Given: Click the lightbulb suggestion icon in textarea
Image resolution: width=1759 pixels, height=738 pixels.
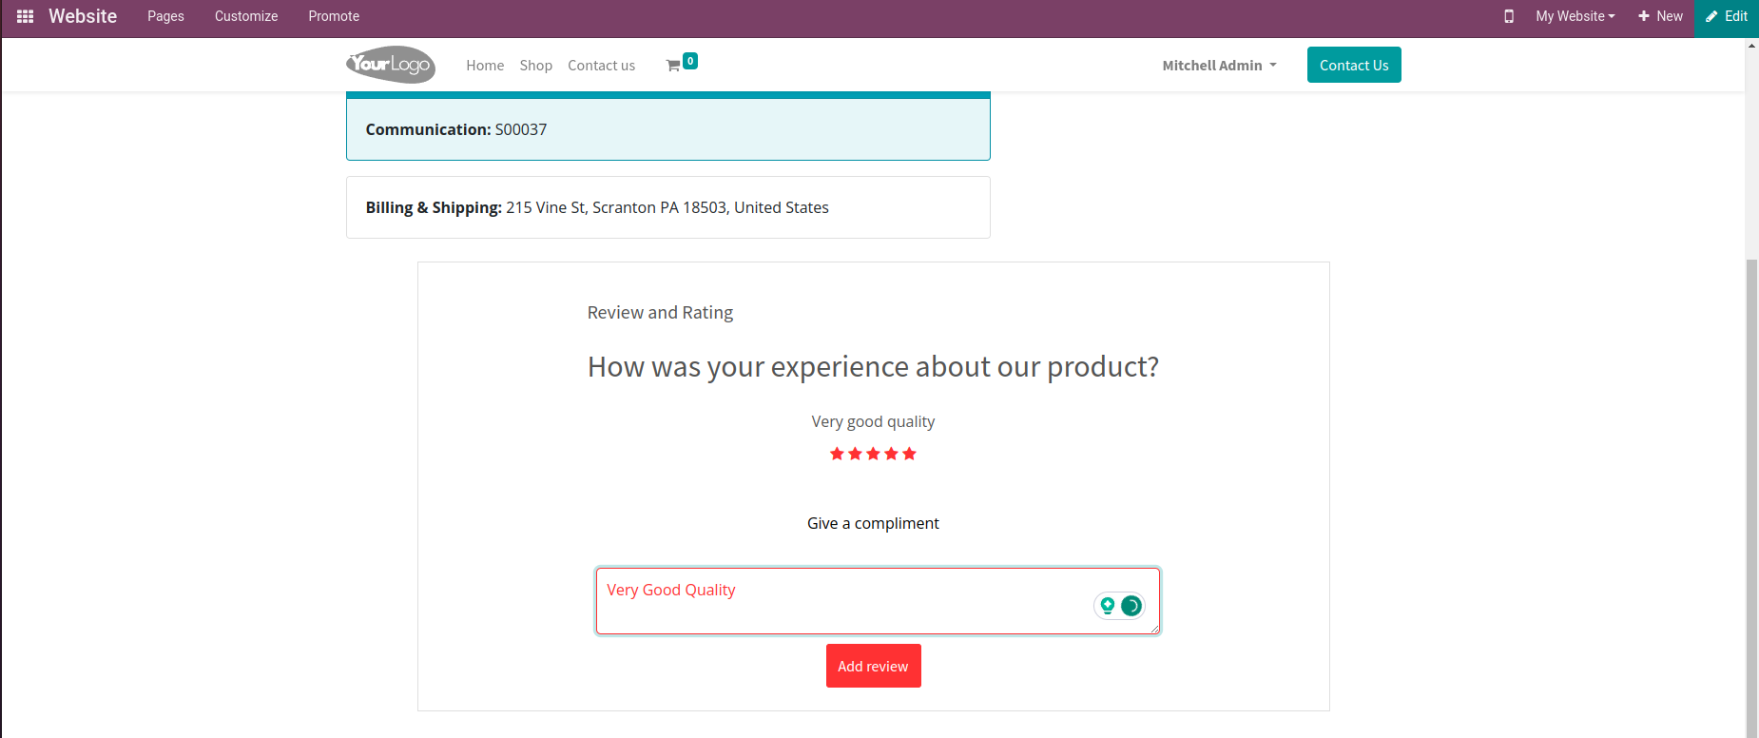Looking at the screenshot, I should click(x=1108, y=605).
